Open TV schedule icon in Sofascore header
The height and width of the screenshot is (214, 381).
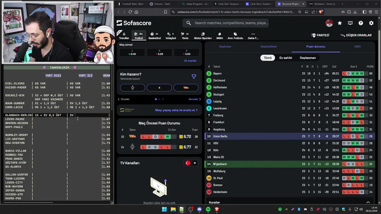pos(350,23)
